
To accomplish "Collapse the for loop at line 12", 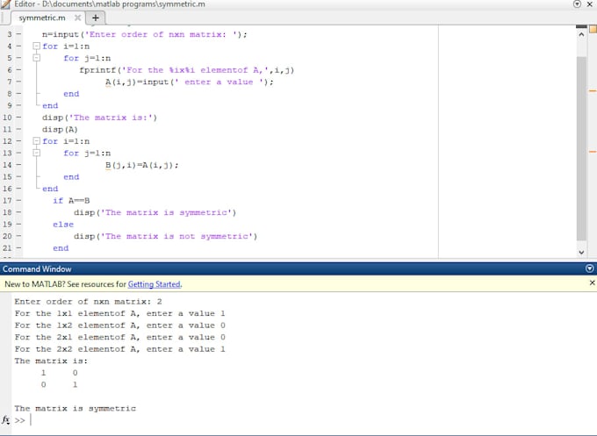I will pyautogui.click(x=37, y=141).
